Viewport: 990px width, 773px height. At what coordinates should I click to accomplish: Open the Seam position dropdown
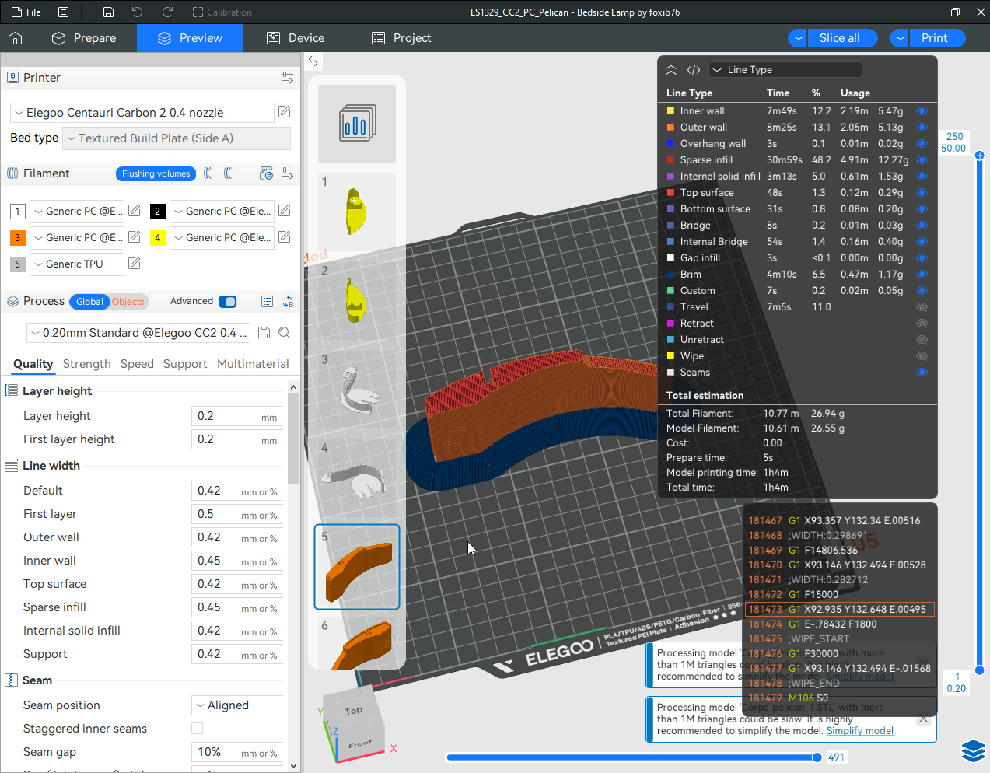237,705
